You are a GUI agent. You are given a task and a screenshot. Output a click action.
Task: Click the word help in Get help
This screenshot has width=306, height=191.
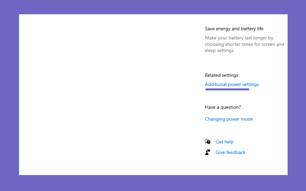tap(229, 142)
